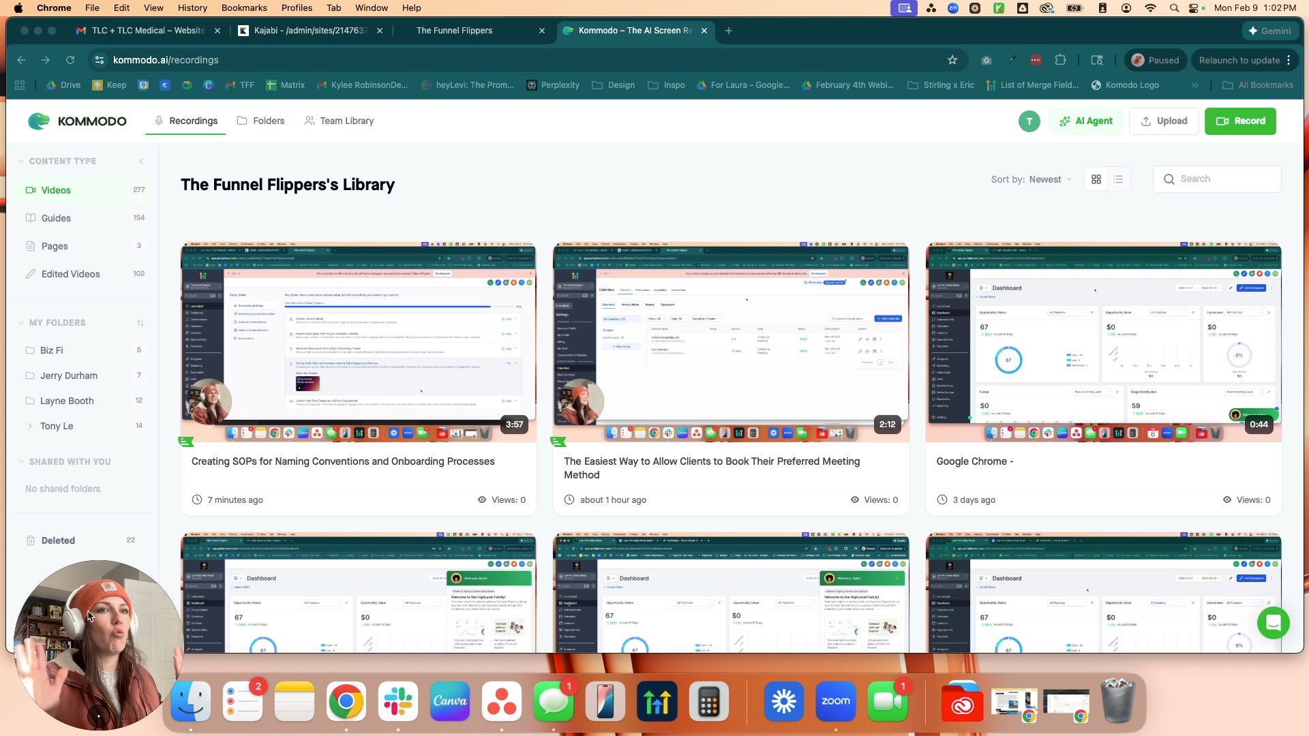
Task: Switch to grid view layout
Action: coord(1096,179)
